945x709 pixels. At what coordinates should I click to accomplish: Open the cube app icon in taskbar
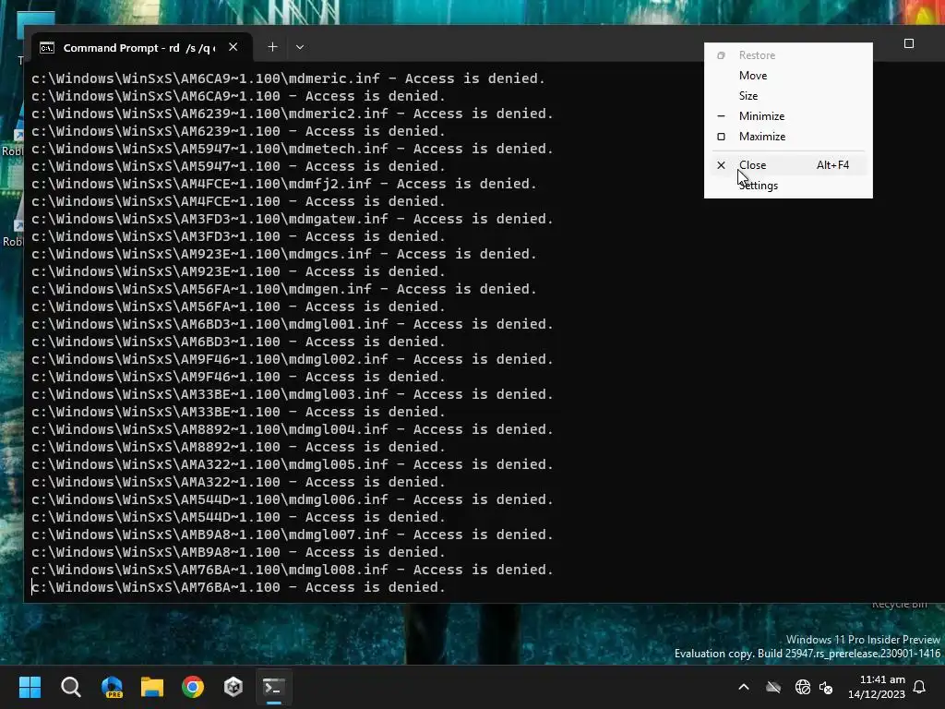(x=233, y=687)
